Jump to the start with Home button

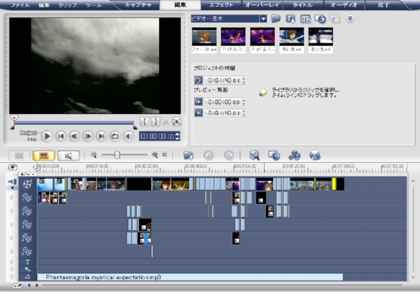pos(61,136)
